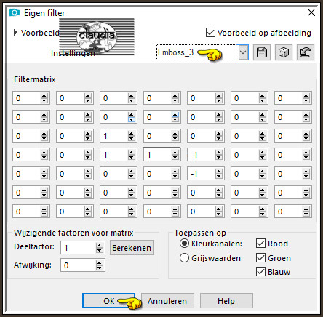The width and height of the screenshot is (323, 317).
Task: Expand the Voorbeeld preview triangle
Action: pyautogui.click(x=15, y=33)
